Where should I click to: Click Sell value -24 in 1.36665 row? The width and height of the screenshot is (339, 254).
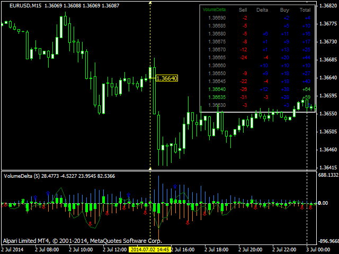[x=244, y=58]
